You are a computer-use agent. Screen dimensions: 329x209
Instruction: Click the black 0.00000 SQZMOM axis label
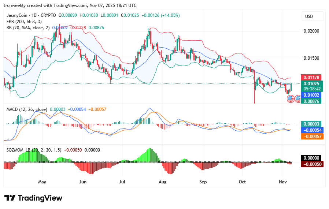tap(311, 158)
